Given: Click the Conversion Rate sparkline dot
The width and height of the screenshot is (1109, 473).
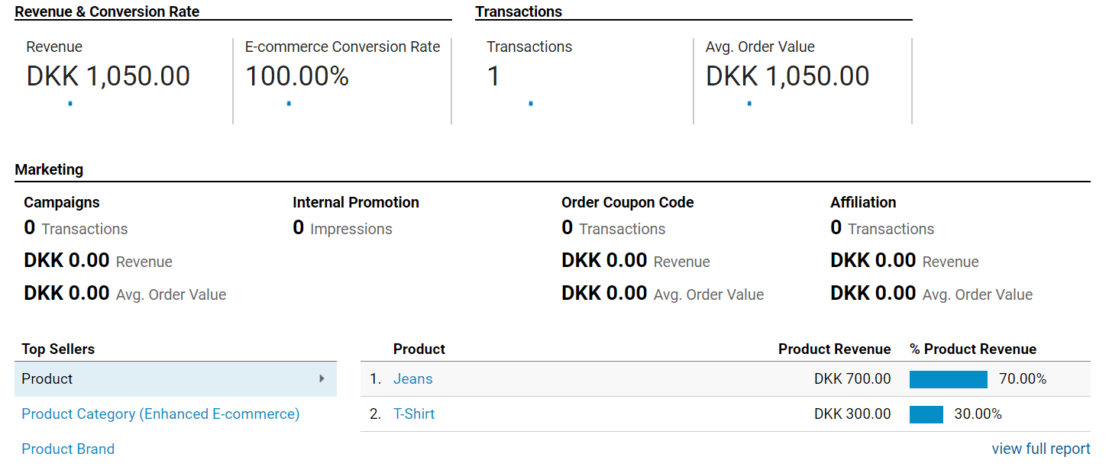Looking at the screenshot, I should click(289, 103).
